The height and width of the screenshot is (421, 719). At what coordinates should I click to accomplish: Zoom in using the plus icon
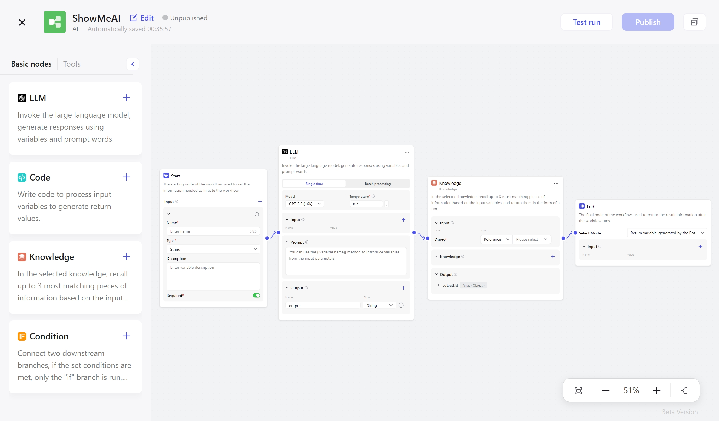point(657,390)
